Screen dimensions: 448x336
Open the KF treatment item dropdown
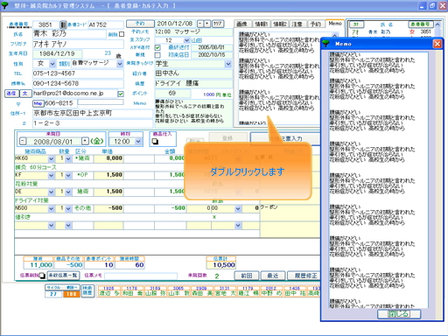tap(51, 175)
